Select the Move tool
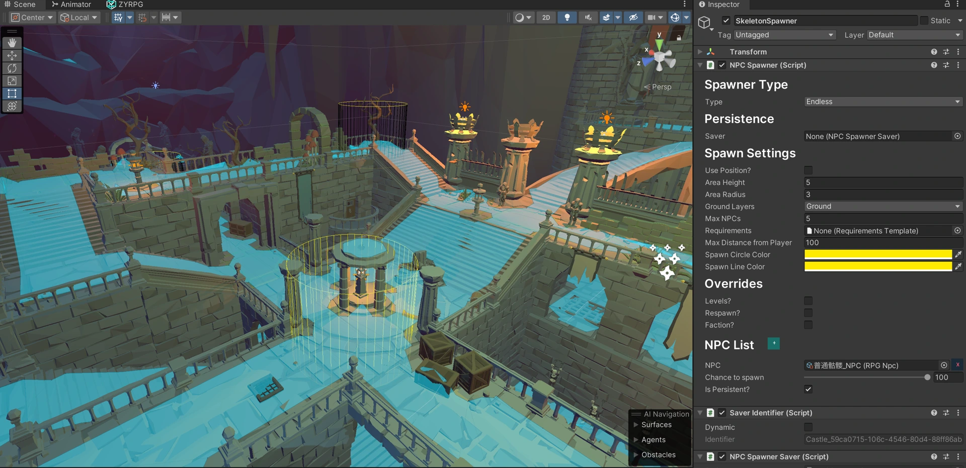This screenshot has height=468, width=966. coord(12,55)
